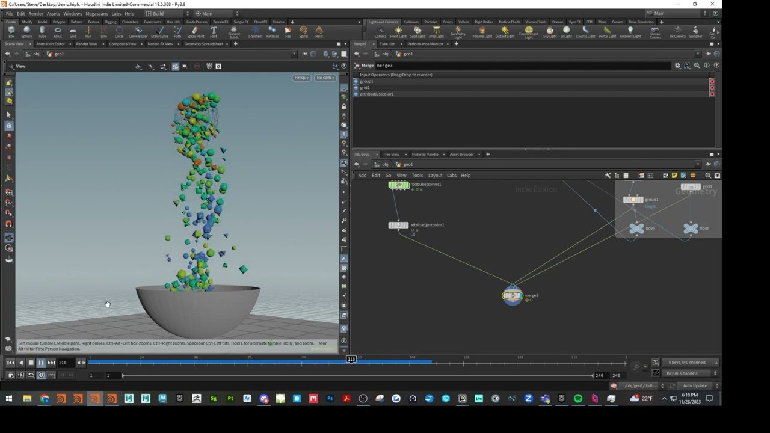
Task: Open the Auto Update dropdown
Action: pos(698,386)
